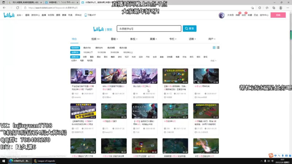
Task: Click the pink 投稿 upload button
Action: pos(278,15)
